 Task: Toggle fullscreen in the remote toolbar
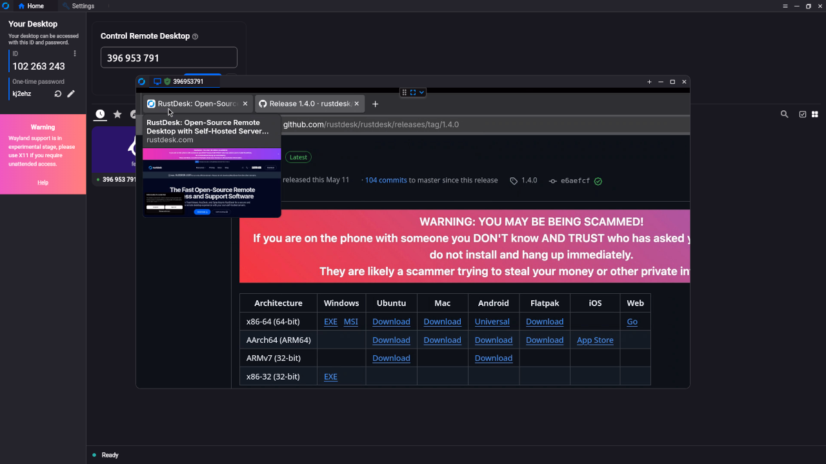[x=413, y=92]
